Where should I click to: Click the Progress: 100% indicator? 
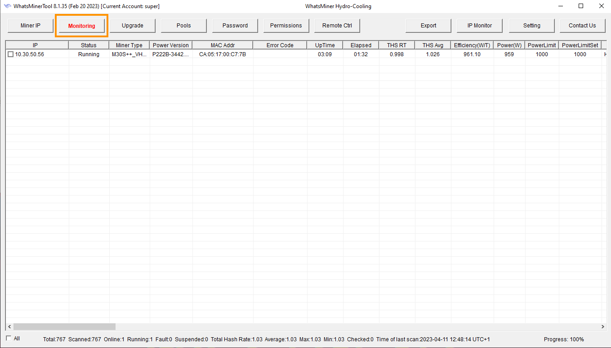coord(564,339)
